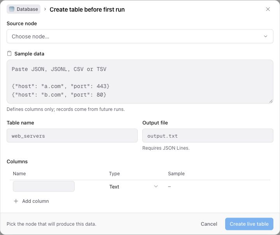
Task: Click the 'Create table before first run' title
Action: (87, 9)
